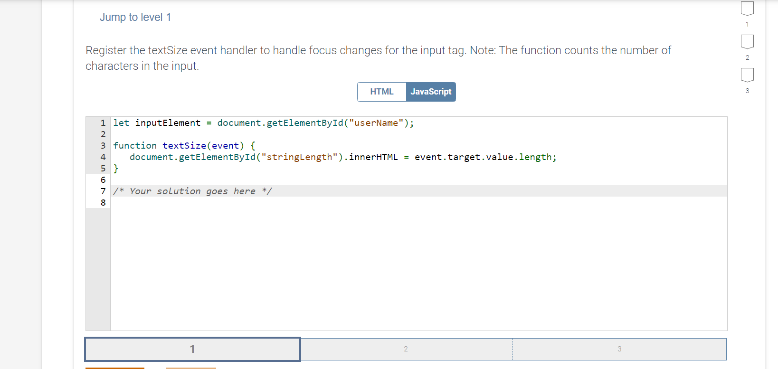778x369 pixels.
Task: Select activity step 3 at the bottom
Action: (x=619, y=349)
